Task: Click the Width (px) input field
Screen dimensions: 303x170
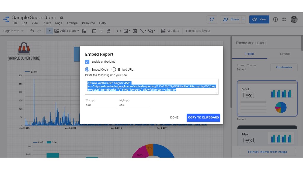Action: [x=101, y=105]
